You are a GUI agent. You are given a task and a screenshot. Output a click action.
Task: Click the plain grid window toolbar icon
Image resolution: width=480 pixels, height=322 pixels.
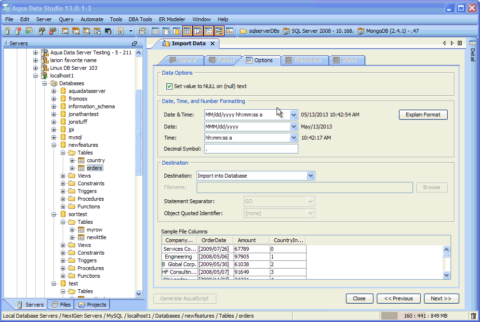pos(156,31)
